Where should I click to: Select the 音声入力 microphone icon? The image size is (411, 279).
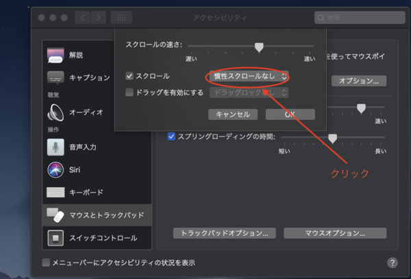tap(55, 147)
